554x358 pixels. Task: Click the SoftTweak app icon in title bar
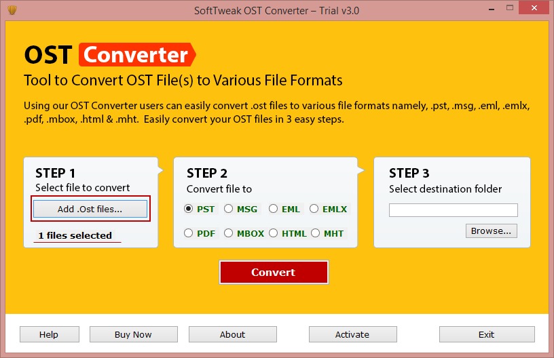point(12,10)
